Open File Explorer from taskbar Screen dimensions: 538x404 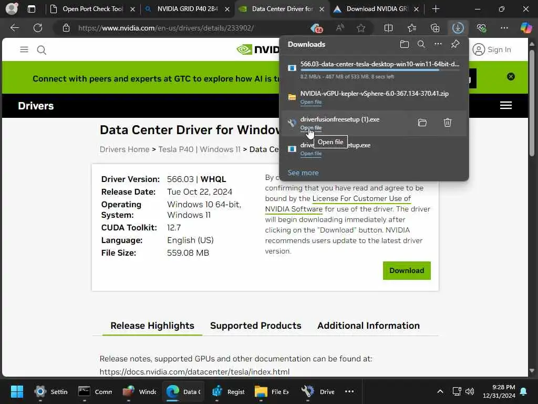tap(272, 391)
